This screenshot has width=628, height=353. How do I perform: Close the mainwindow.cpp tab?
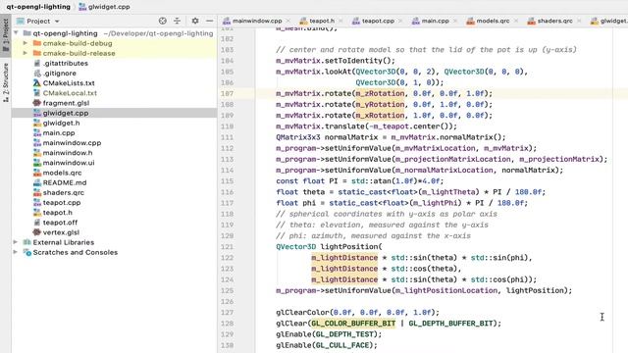click(288, 21)
